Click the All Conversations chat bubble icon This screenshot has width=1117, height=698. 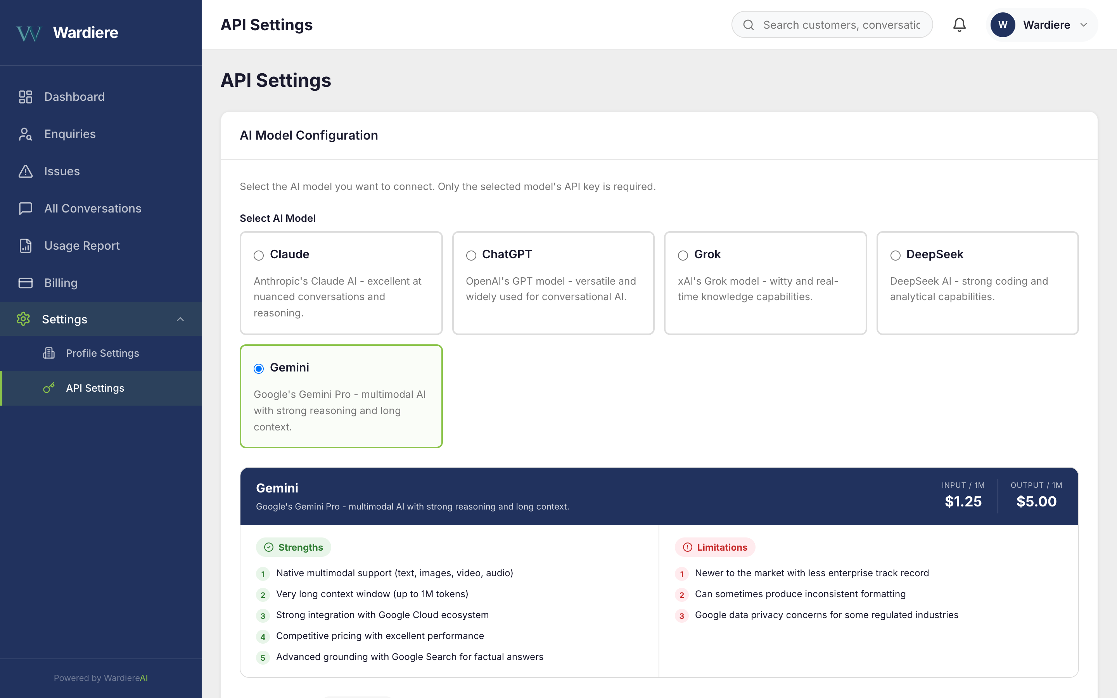click(25, 208)
